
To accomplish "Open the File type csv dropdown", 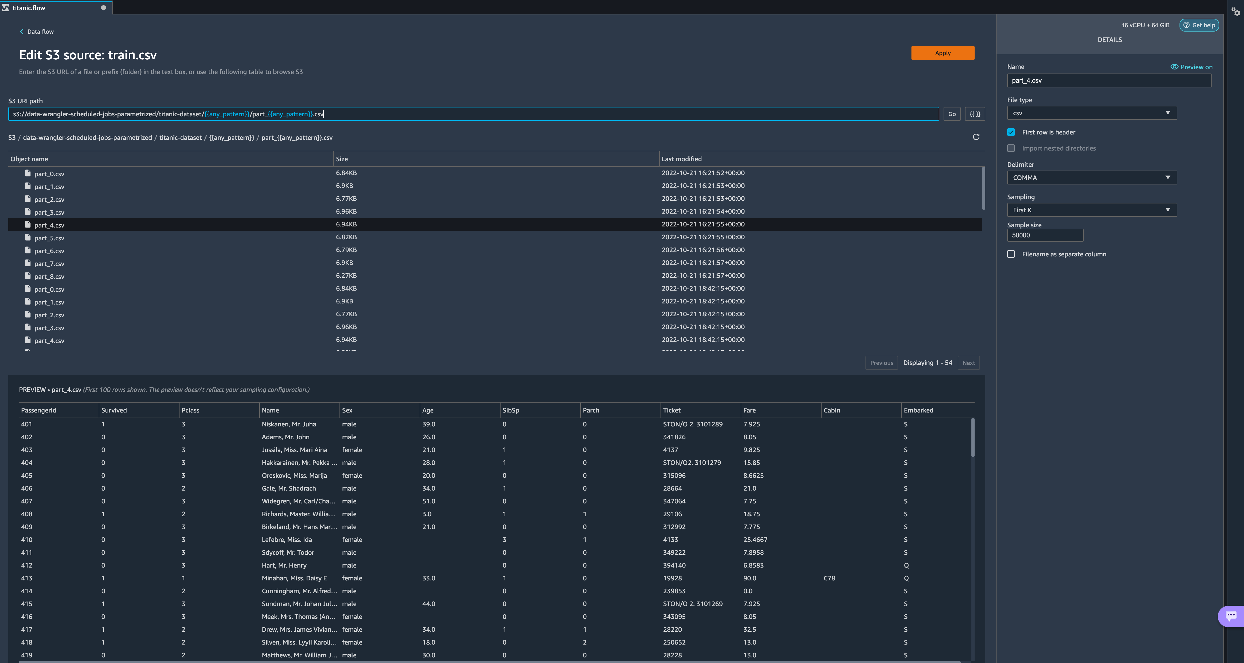I will (x=1092, y=113).
